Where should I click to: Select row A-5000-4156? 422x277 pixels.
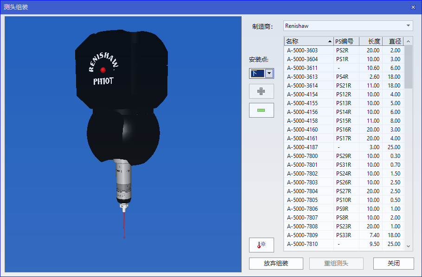tap(344, 112)
